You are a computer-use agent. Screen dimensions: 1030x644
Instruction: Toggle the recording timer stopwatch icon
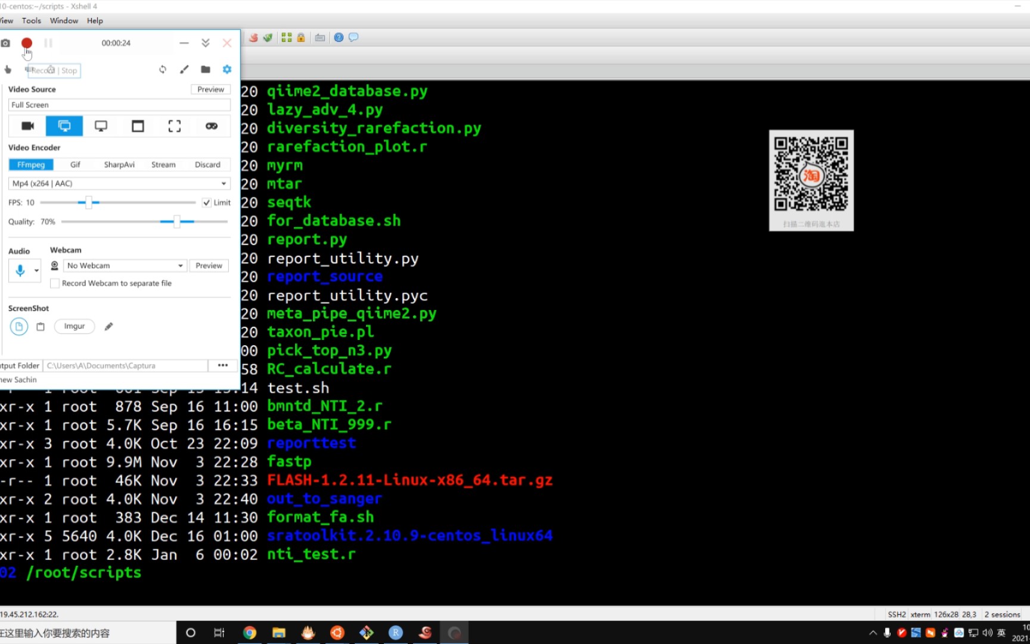pos(51,69)
